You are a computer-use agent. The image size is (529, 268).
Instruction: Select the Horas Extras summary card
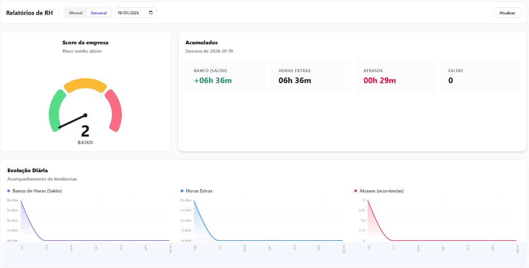coord(309,76)
